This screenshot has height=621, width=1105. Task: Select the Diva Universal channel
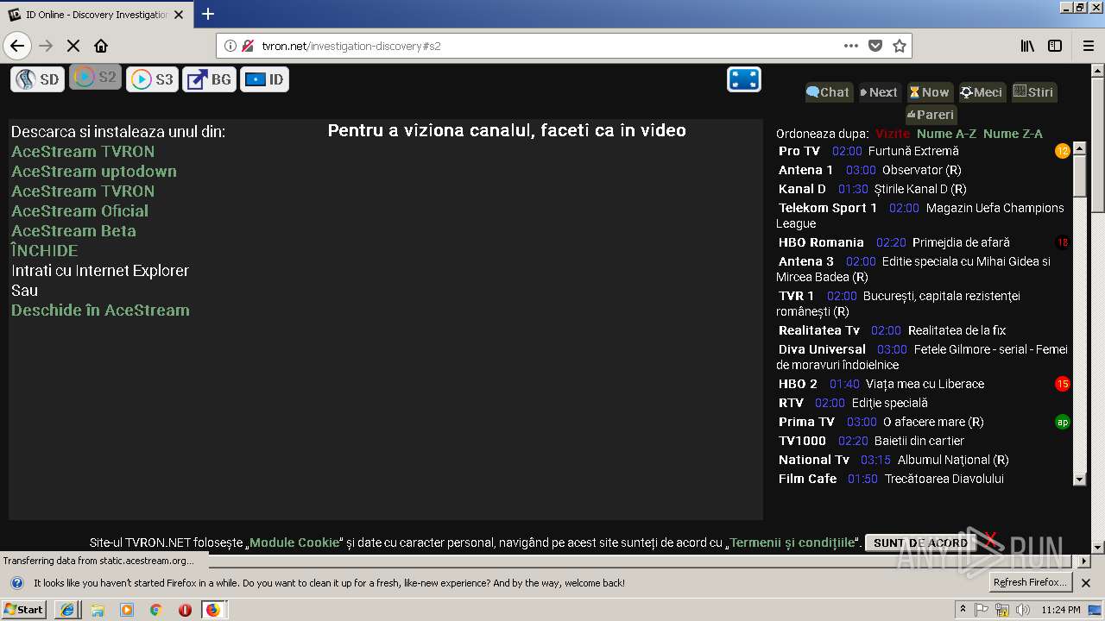[x=822, y=349]
